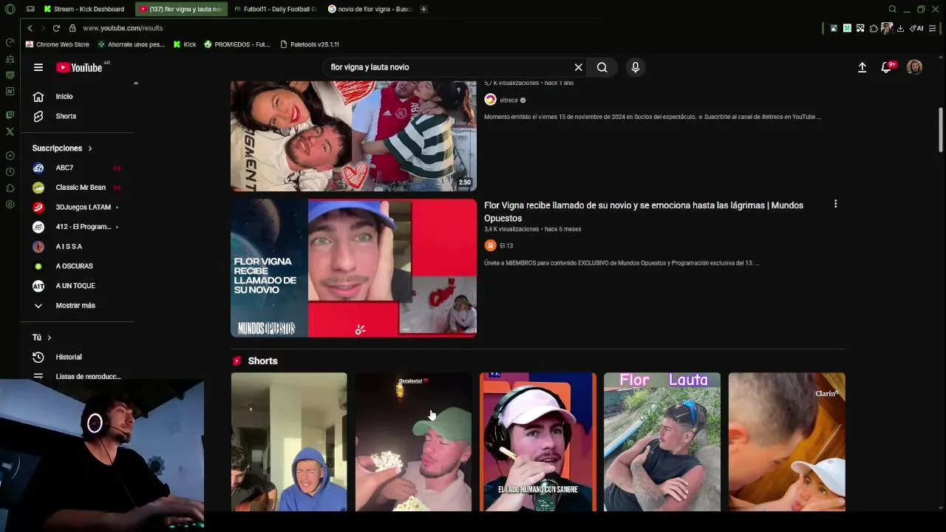946x532 pixels.
Task: Open ABC7 subscription channel
Action: pyautogui.click(x=78, y=168)
